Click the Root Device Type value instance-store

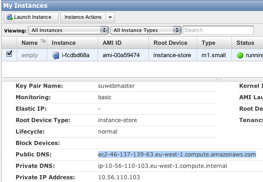pos(118,120)
